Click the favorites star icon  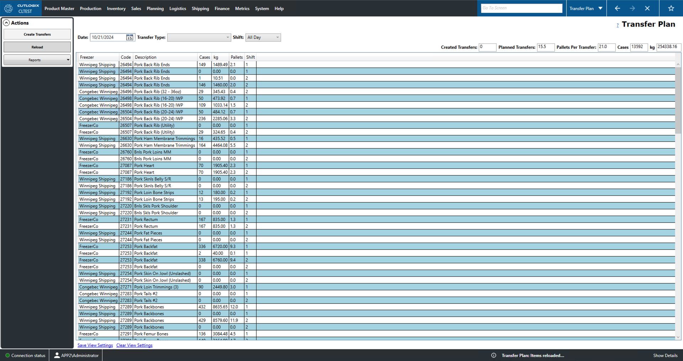671,9
